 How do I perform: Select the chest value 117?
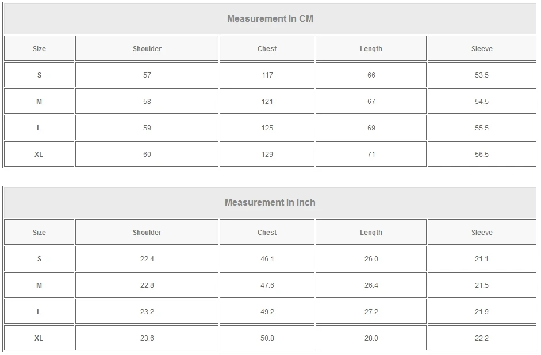pyautogui.click(x=267, y=75)
